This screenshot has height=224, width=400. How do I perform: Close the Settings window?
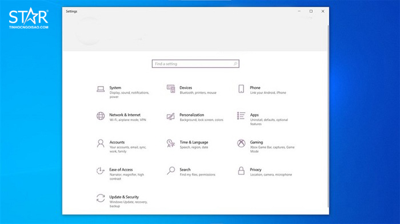pyautogui.click(x=323, y=11)
